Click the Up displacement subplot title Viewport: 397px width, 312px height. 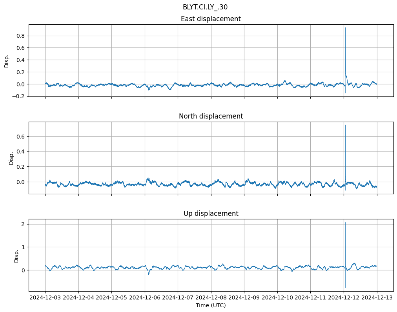[x=211, y=213]
